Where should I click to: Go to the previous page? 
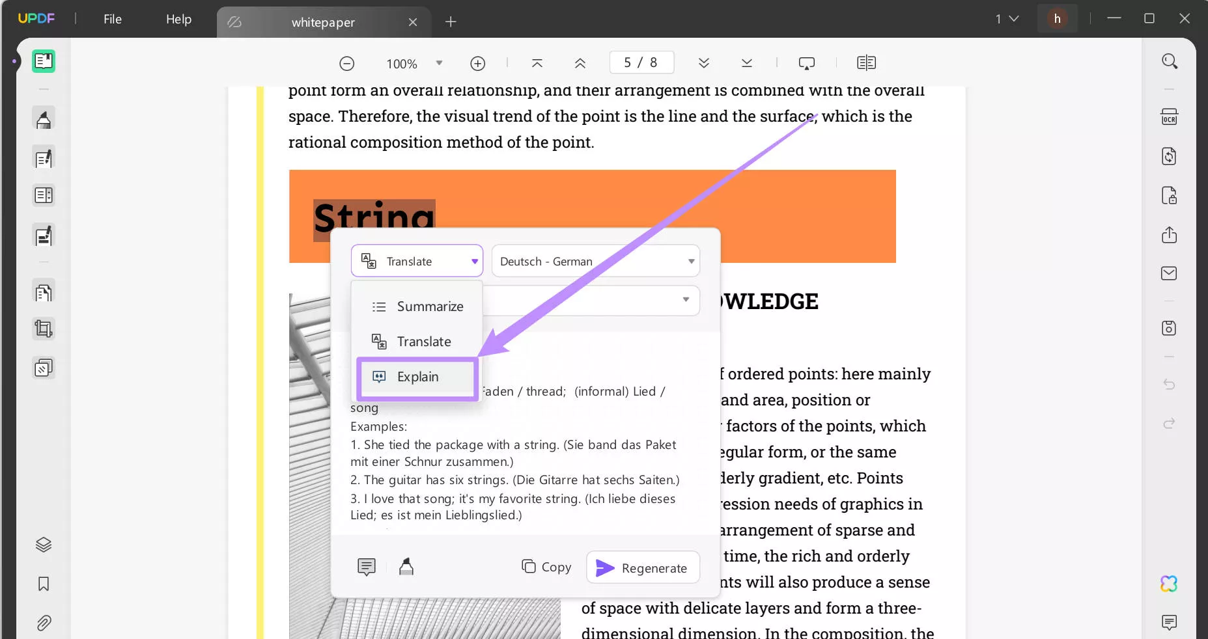click(x=580, y=63)
